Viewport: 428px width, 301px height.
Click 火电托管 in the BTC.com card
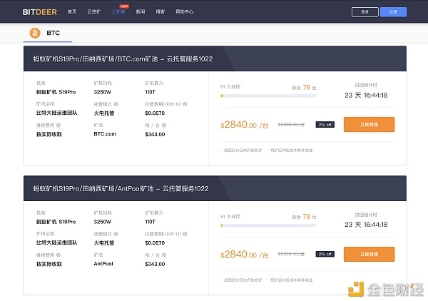[x=104, y=113]
